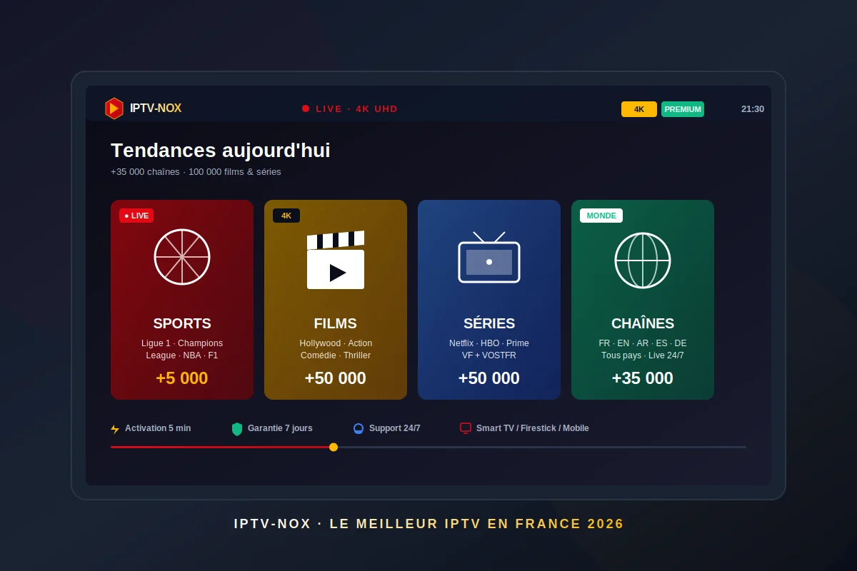
Task: Click the green shield guarantee icon
Action: point(237,429)
